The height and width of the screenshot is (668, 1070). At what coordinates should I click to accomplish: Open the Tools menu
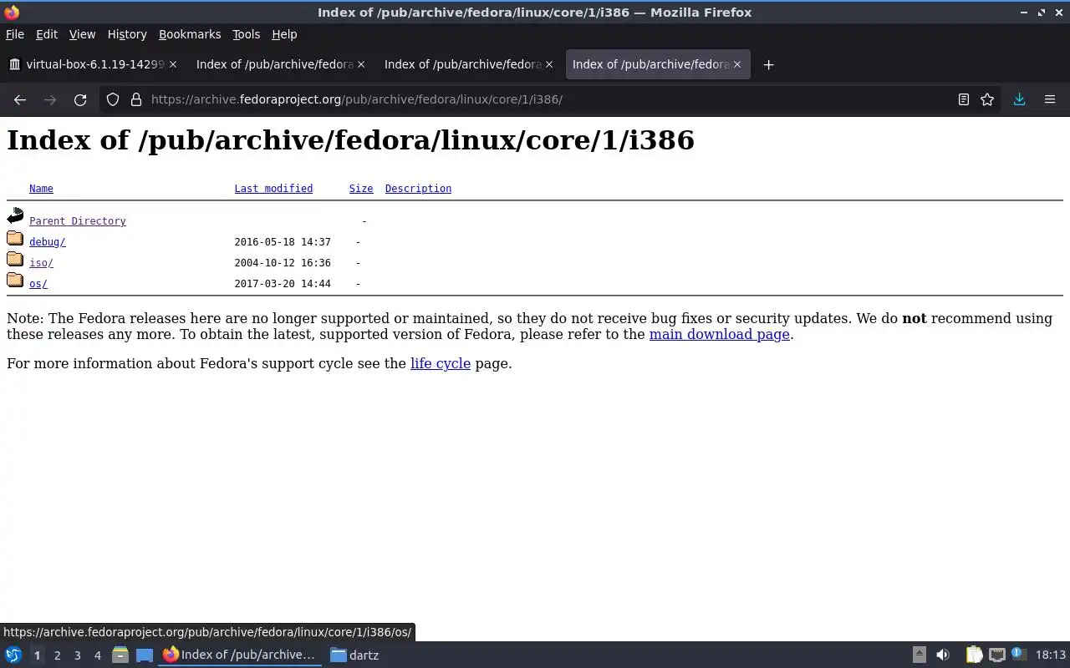(x=246, y=34)
